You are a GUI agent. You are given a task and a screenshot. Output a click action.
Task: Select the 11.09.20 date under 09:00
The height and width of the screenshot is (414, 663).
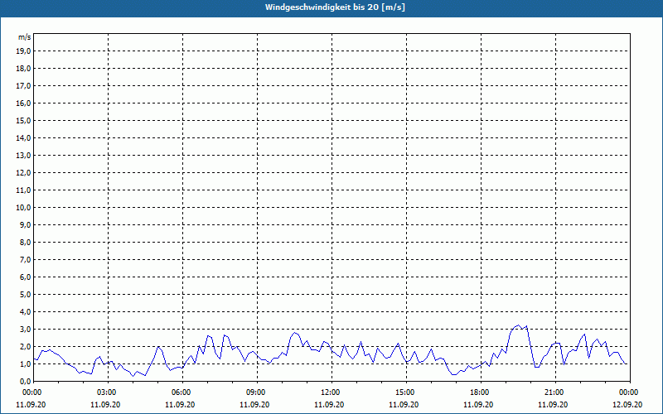coord(254,405)
